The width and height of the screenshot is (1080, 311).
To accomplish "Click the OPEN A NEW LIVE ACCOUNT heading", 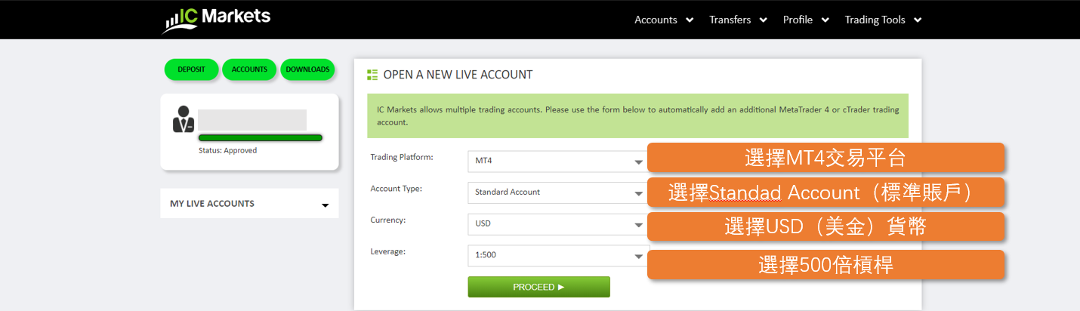I will point(458,75).
